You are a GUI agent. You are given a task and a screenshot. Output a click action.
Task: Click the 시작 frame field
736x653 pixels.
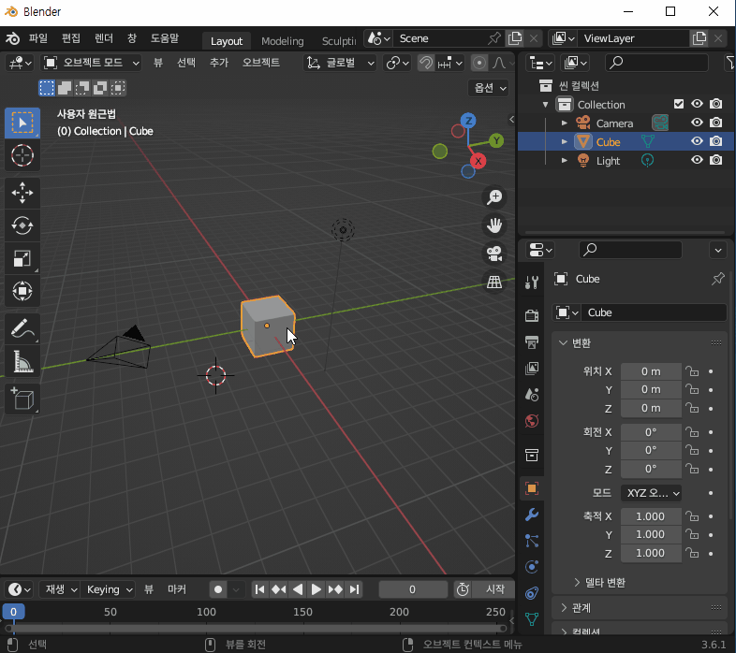[x=494, y=589]
